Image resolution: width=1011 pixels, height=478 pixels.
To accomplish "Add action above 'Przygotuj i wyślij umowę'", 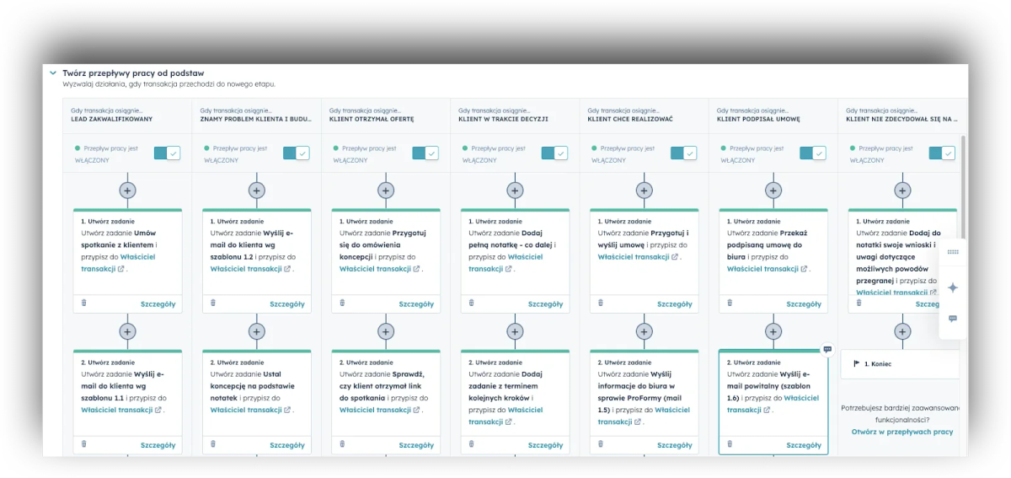I will pyautogui.click(x=644, y=191).
